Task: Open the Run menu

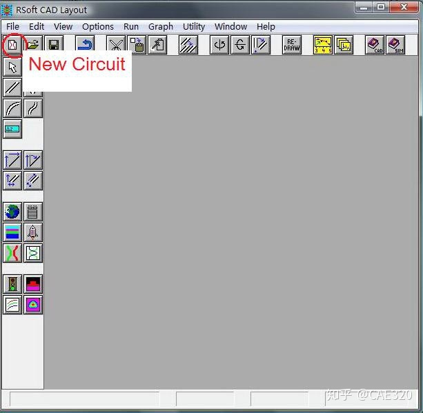Action: pyautogui.click(x=131, y=27)
